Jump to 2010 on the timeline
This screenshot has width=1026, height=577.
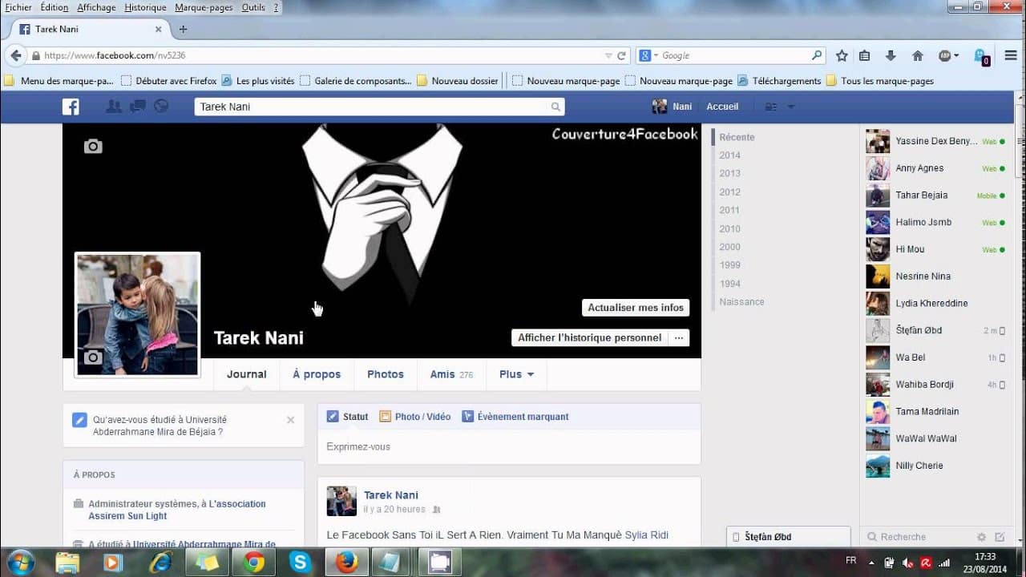tap(729, 228)
